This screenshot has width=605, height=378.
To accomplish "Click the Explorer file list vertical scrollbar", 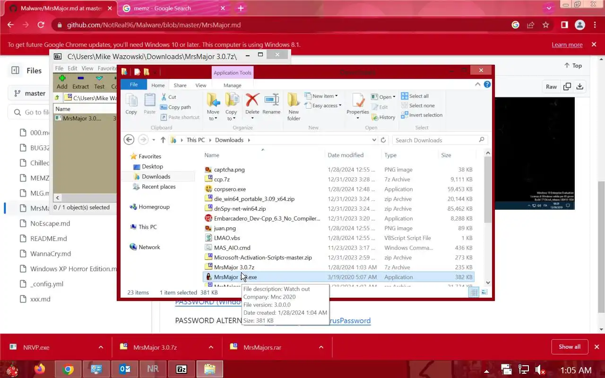I will pyautogui.click(x=488, y=189).
